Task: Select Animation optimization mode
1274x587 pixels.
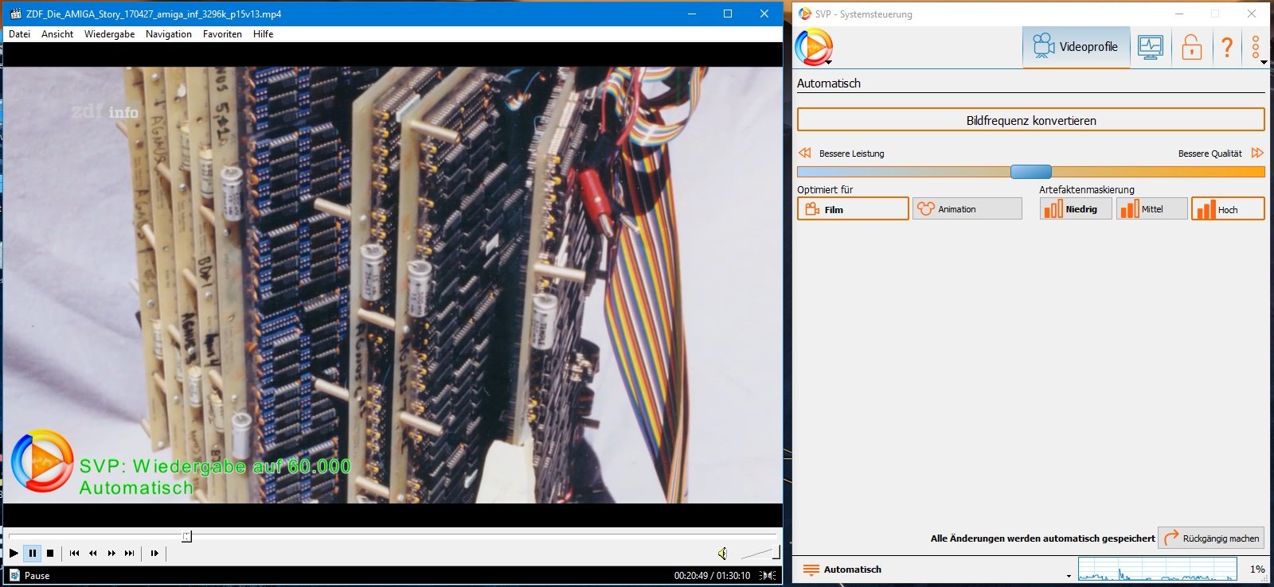Action: click(967, 209)
